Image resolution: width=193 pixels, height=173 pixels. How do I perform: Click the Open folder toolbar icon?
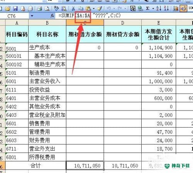(x=8, y=9)
